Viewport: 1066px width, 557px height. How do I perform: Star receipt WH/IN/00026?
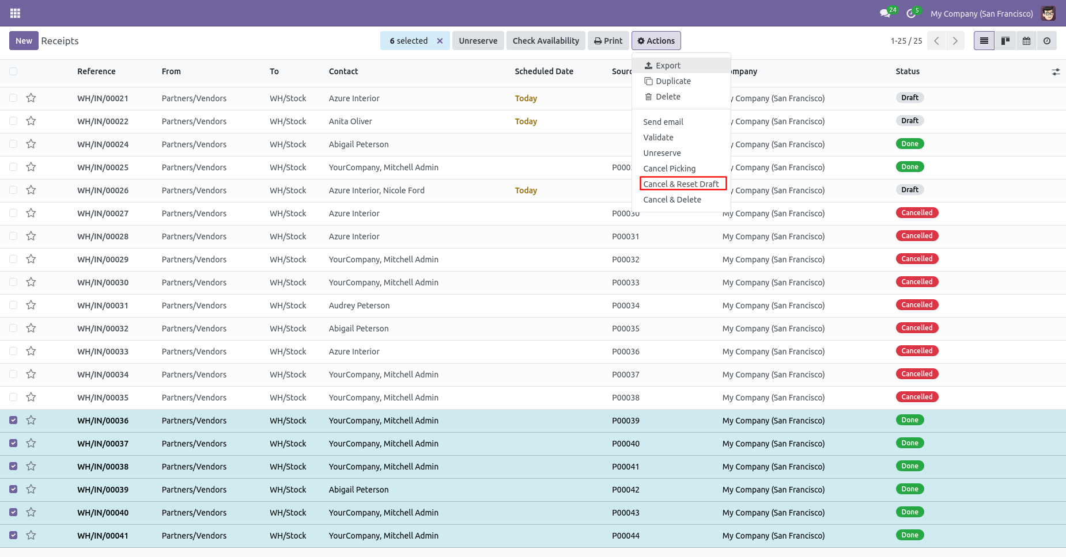click(31, 190)
